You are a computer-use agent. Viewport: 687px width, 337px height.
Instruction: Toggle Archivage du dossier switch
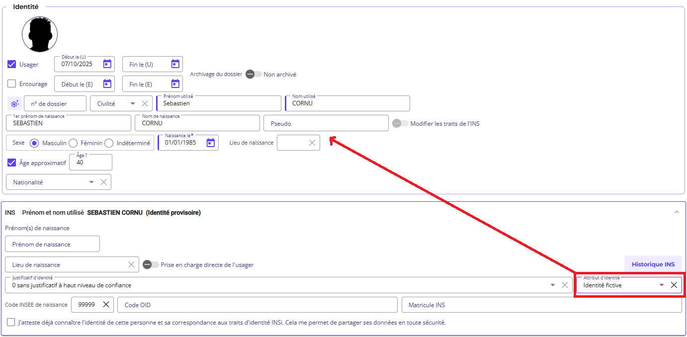pos(253,74)
